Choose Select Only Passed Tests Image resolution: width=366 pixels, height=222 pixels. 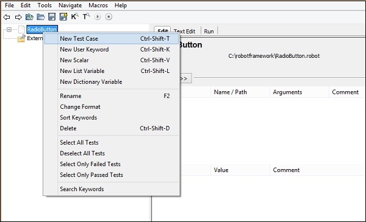pos(112,175)
